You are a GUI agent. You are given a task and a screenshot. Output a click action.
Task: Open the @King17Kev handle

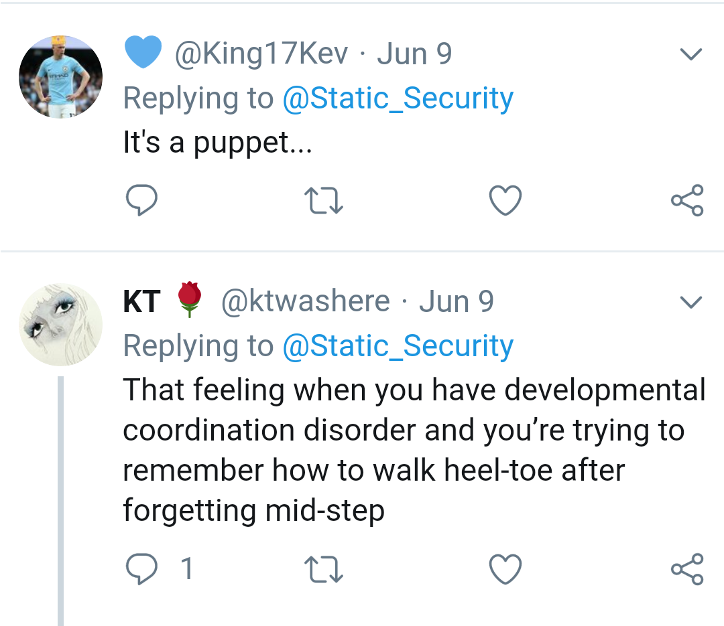tap(261, 54)
